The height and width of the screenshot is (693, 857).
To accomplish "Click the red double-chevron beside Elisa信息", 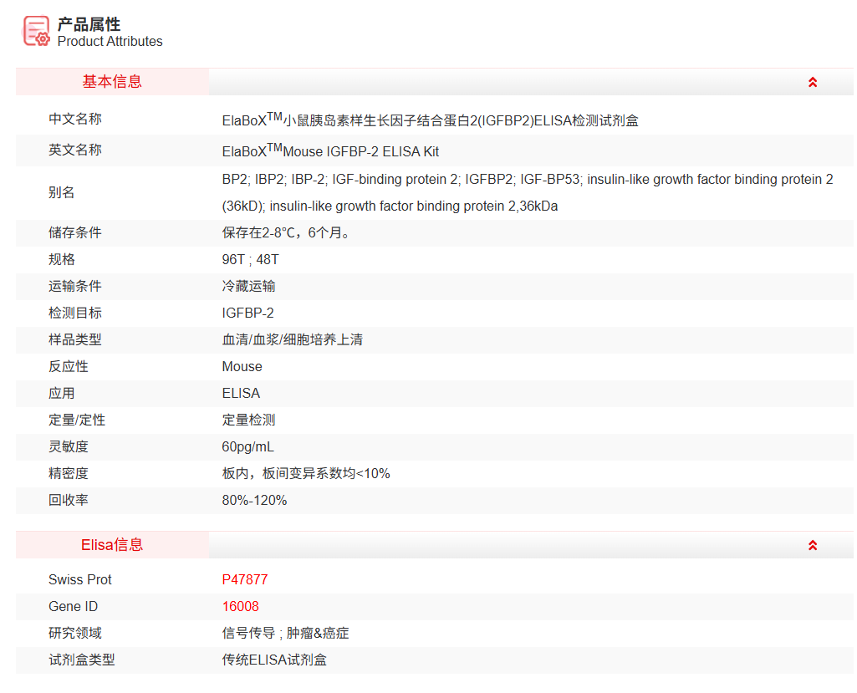I will click(x=811, y=544).
